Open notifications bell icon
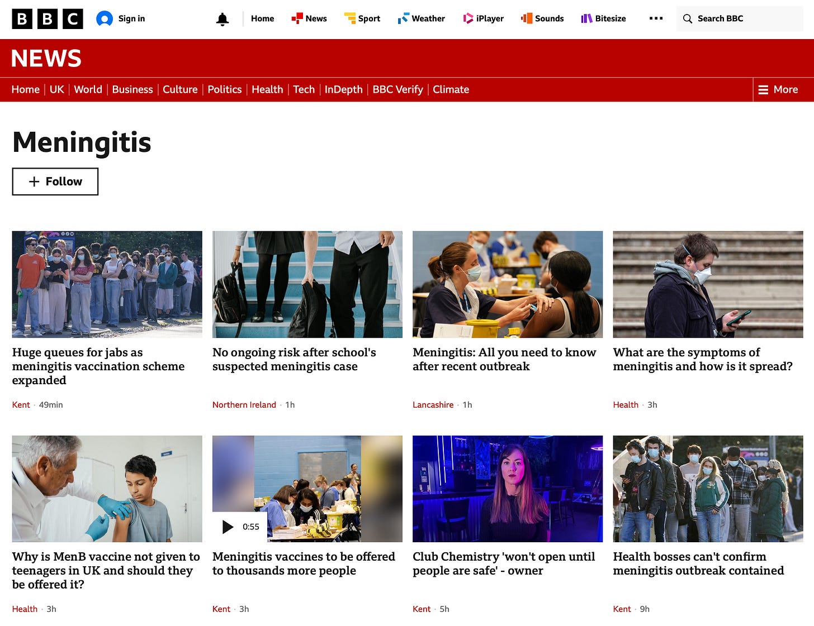Viewport: 814px width, 626px height. 223,20
